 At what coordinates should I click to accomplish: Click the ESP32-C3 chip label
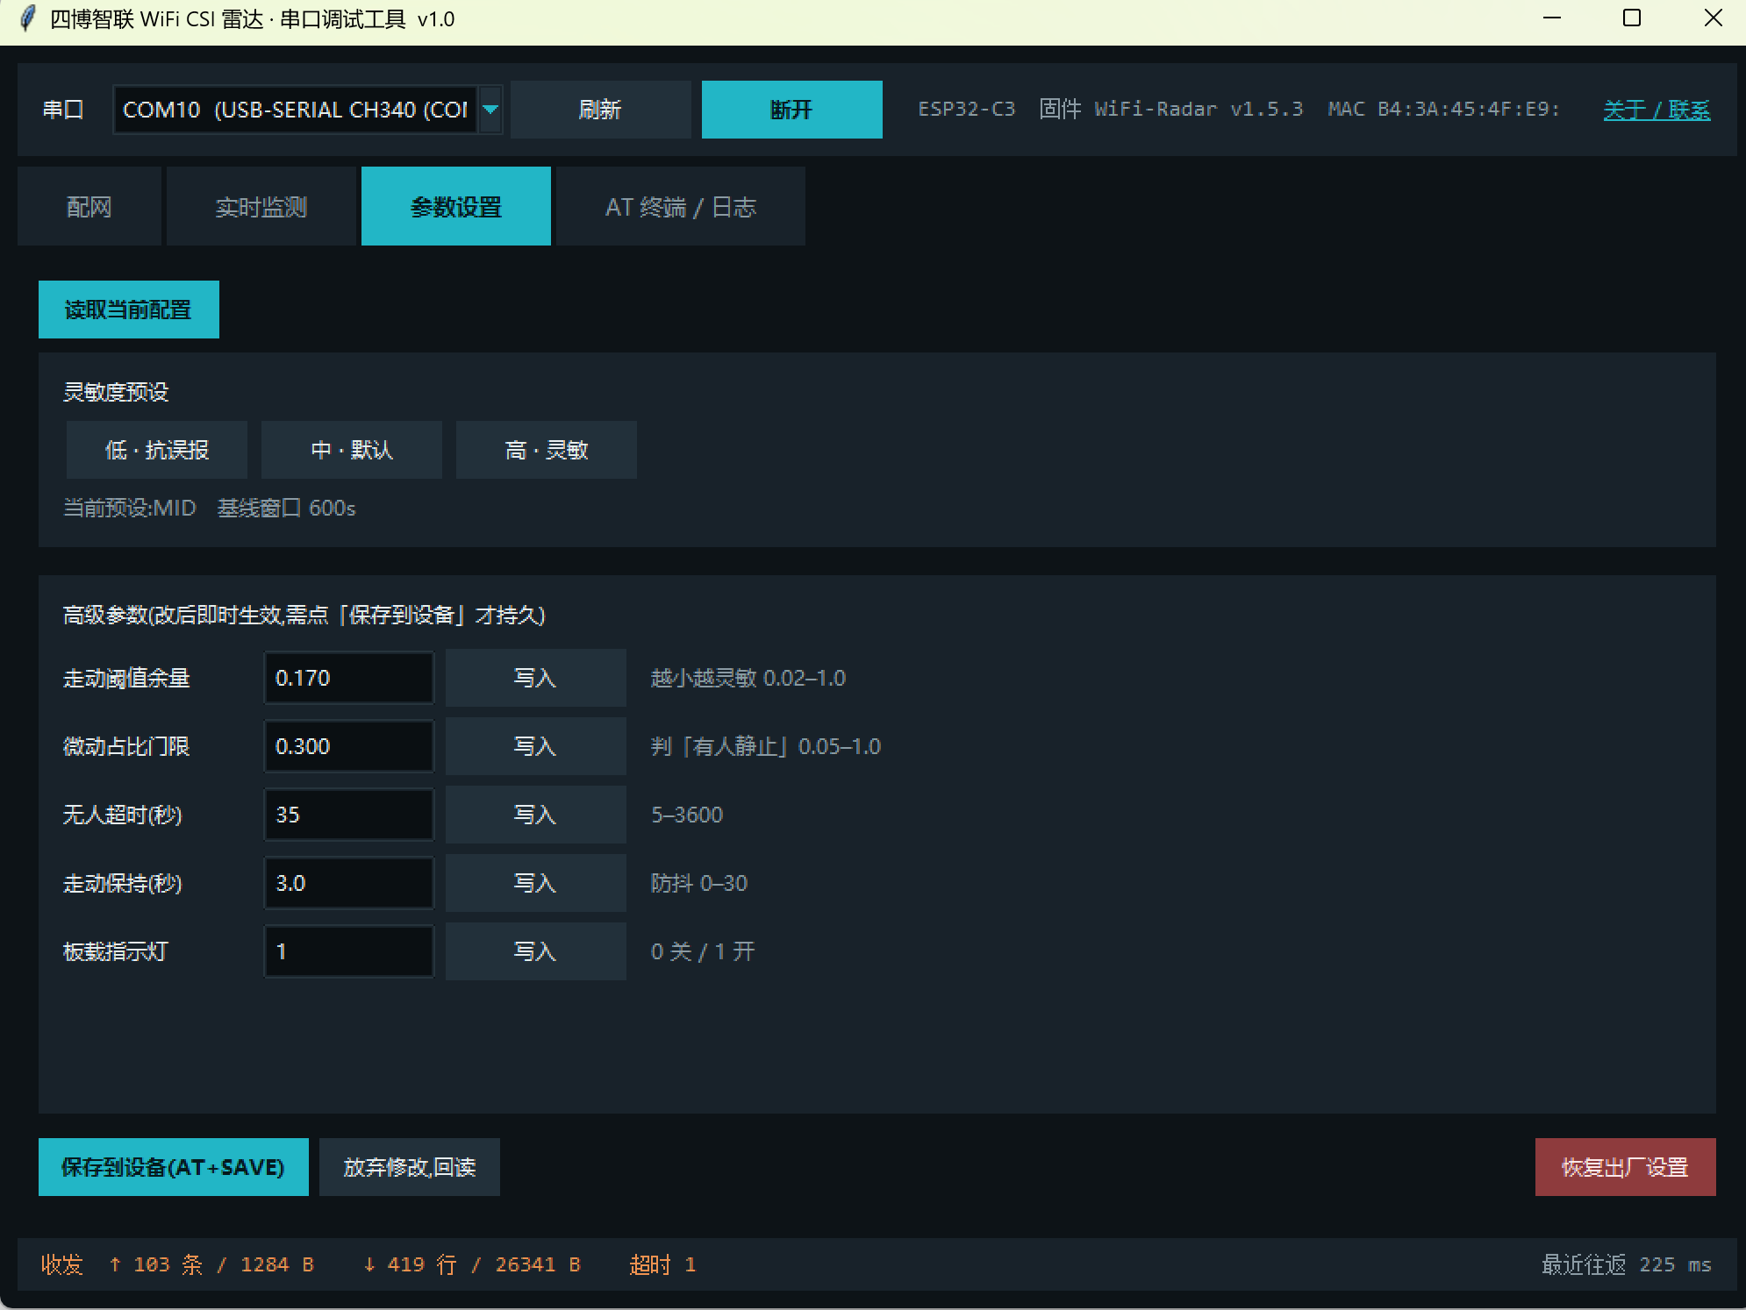pos(967,110)
